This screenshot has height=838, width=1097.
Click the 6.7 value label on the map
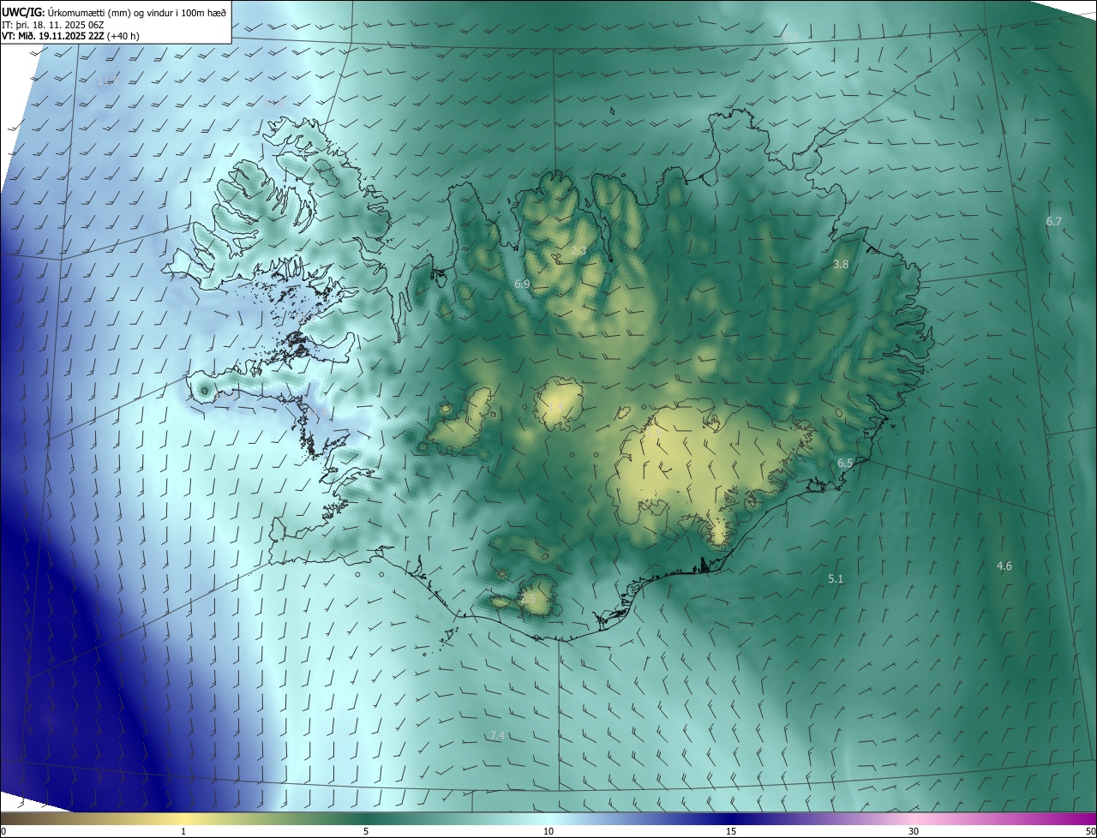tap(1054, 221)
